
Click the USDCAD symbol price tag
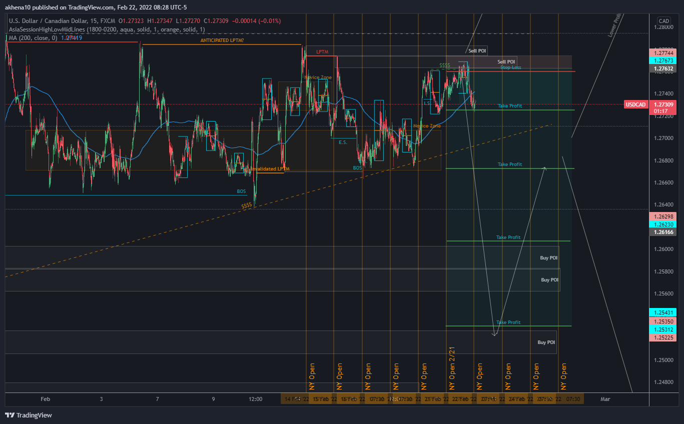point(636,104)
